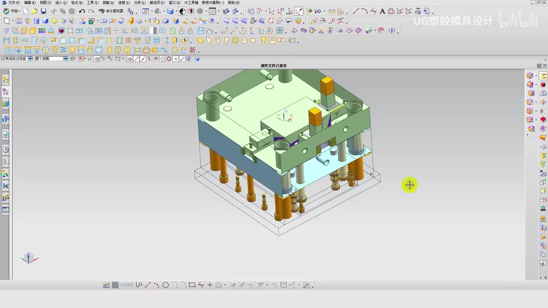The width and height of the screenshot is (548, 308).
Task: Click the arc tool in the curve toolbar
Action: (364, 11)
